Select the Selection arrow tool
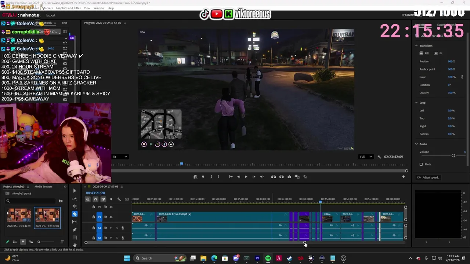 75,191
